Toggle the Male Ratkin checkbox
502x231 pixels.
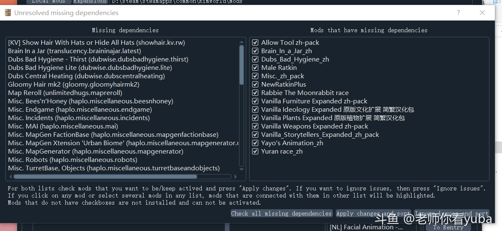255,68
